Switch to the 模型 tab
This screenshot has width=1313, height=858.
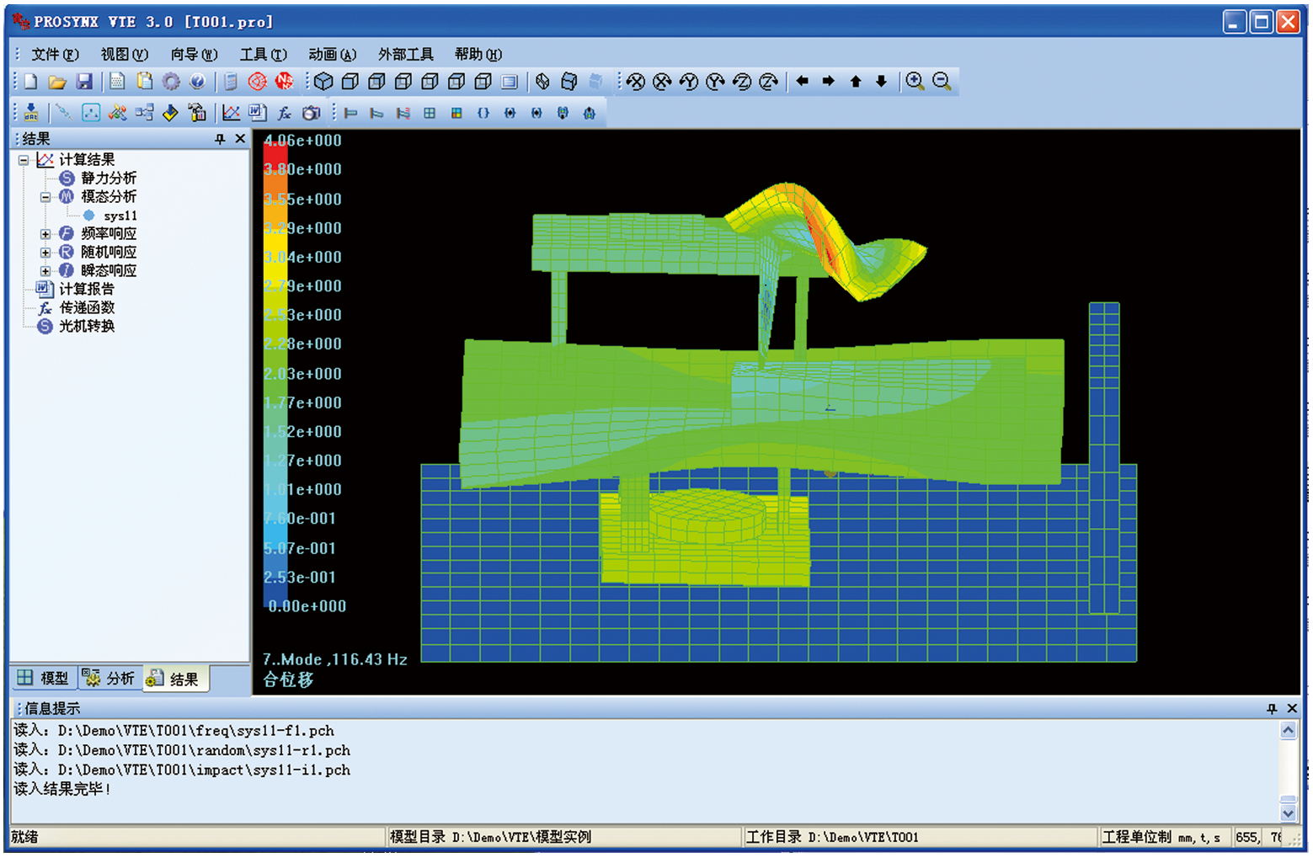click(44, 678)
